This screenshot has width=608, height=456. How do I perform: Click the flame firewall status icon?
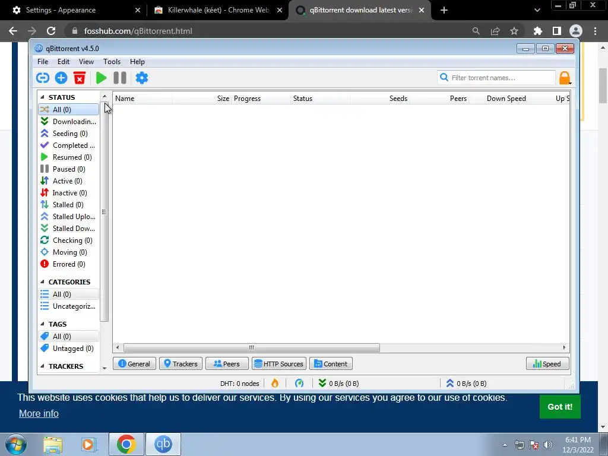point(275,383)
